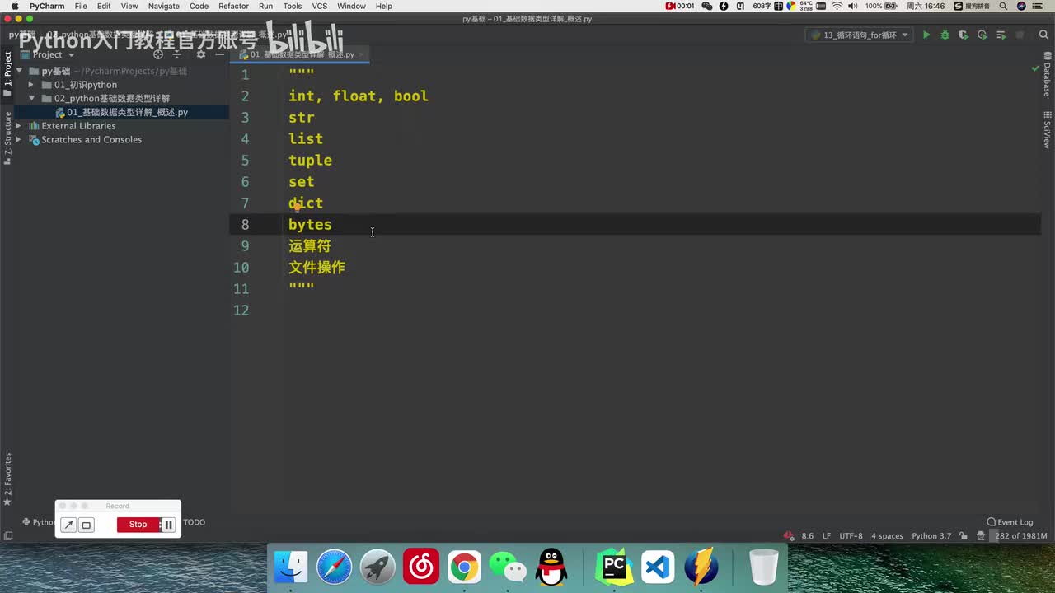The image size is (1055, 593).
Task: Click the rectangle tool in the Record widget
Action: click(x=87, y=525)
